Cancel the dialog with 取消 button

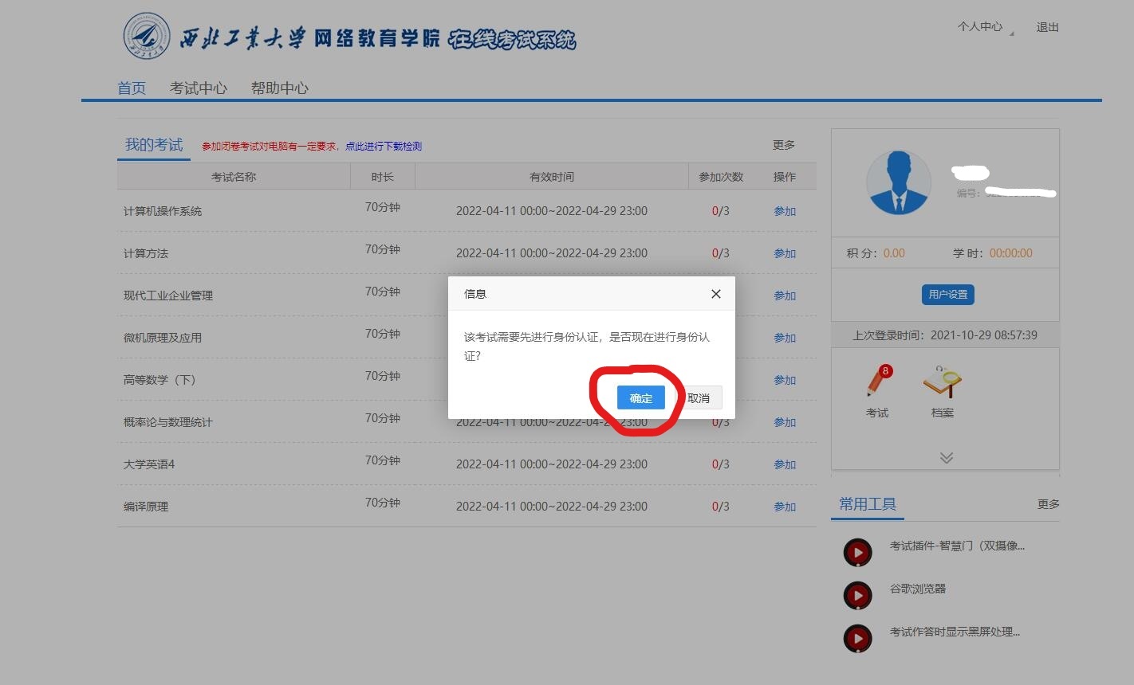click(700, 397)
